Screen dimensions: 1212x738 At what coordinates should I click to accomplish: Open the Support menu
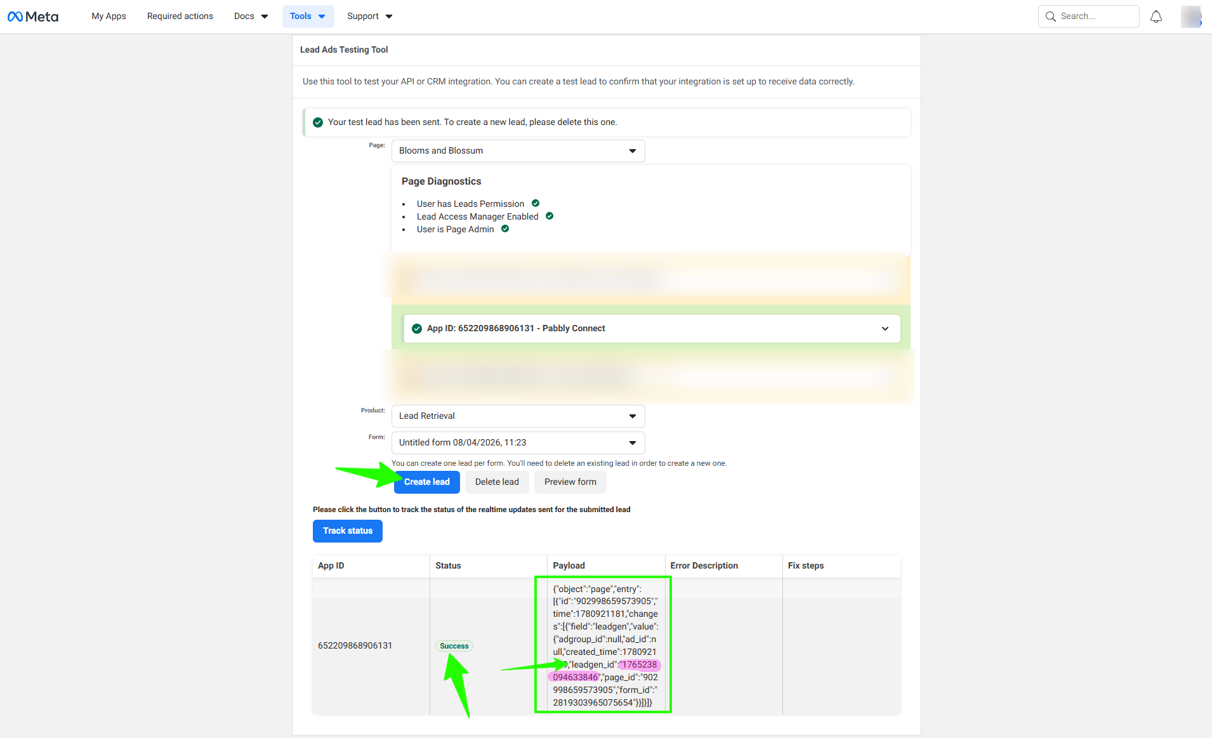click(370, 16)
